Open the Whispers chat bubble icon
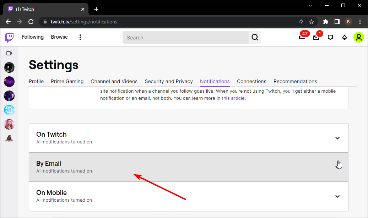368x218 pixels. coord(330,37)
